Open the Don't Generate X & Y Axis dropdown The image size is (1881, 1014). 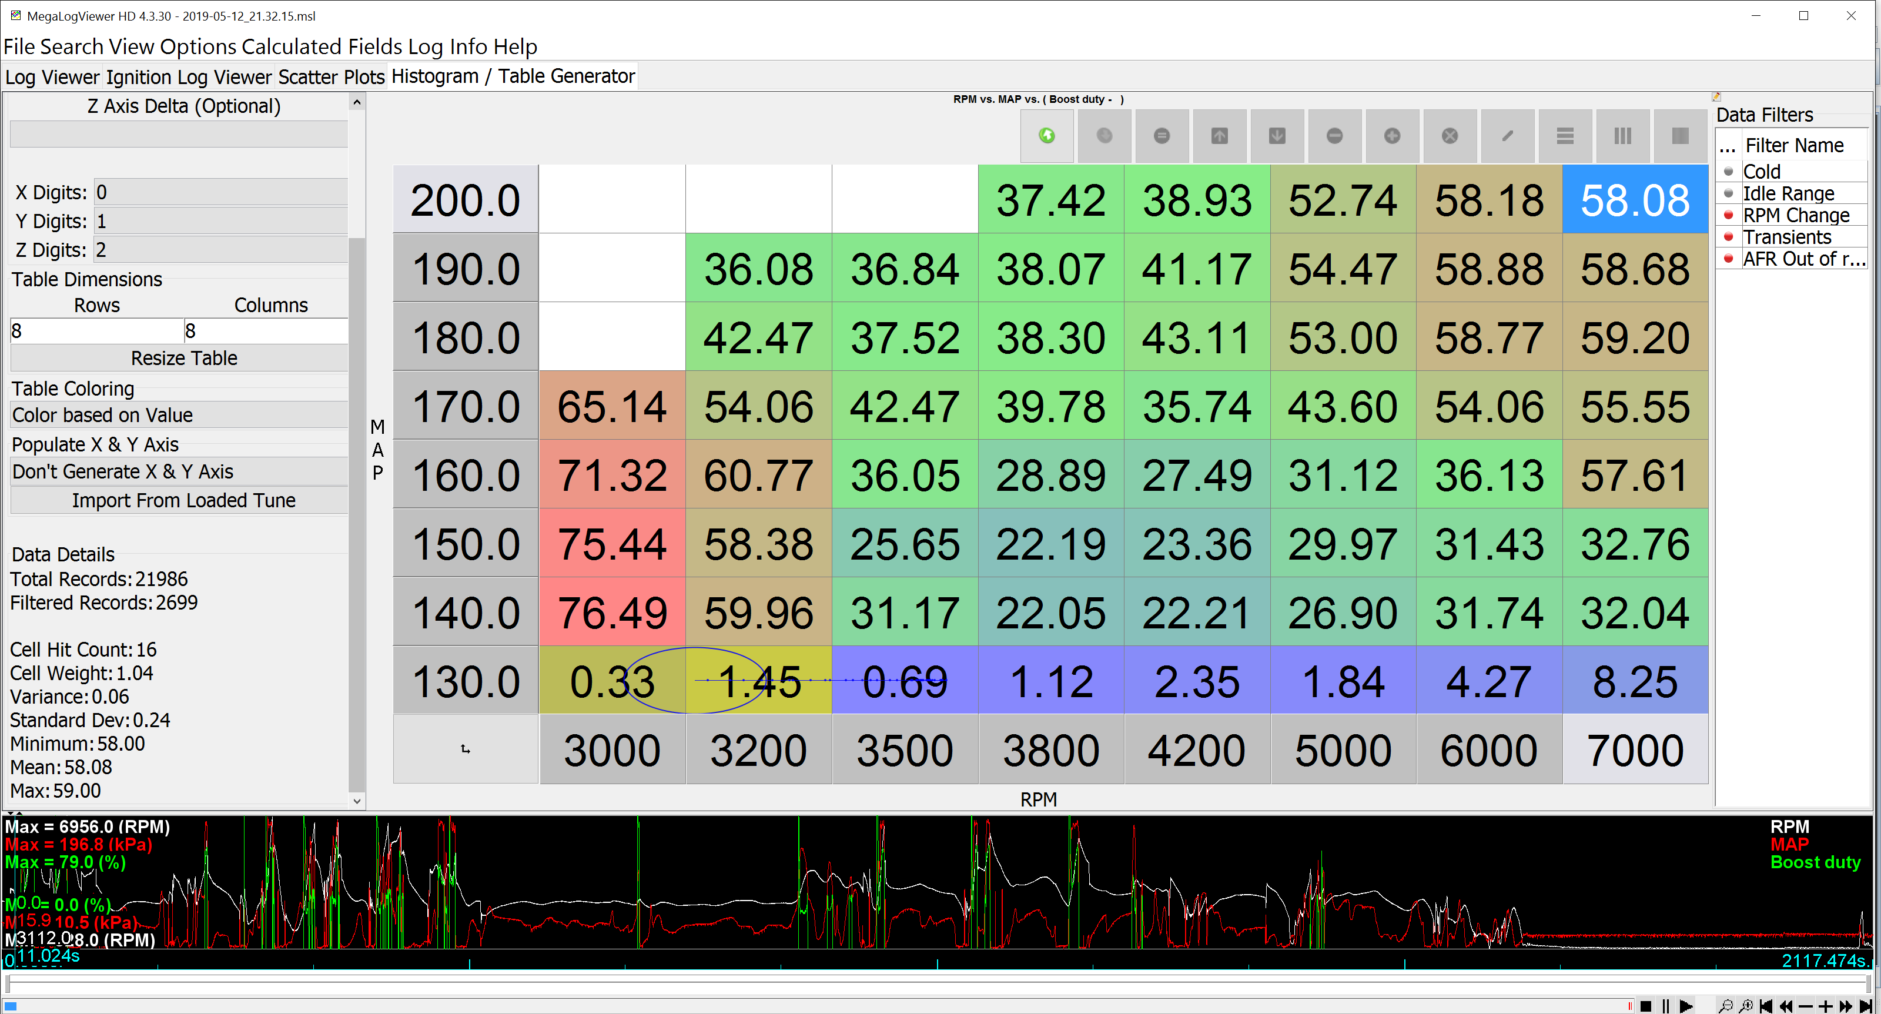(x=179, y=471)
